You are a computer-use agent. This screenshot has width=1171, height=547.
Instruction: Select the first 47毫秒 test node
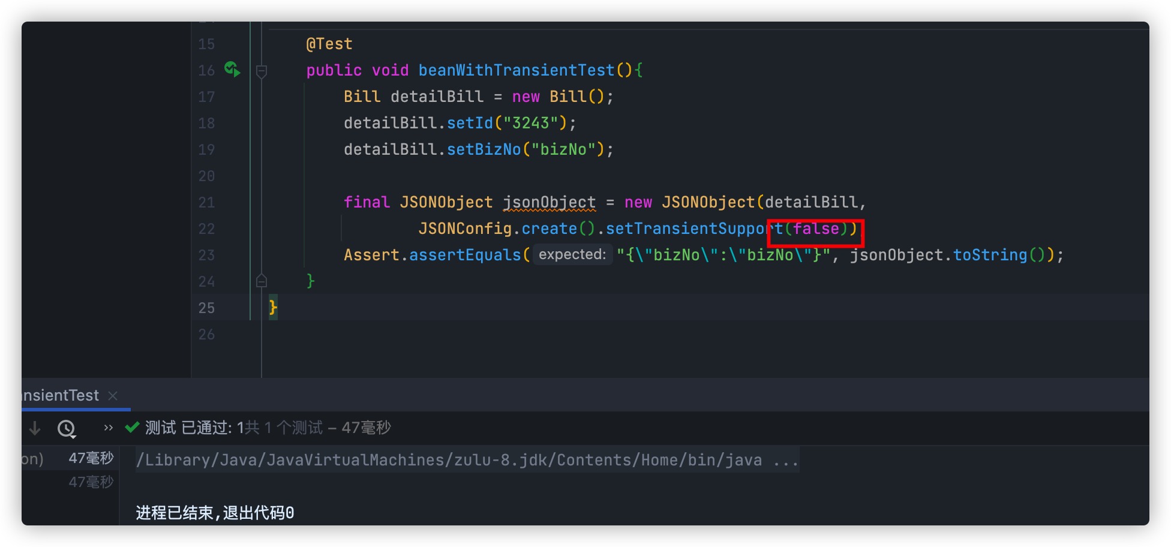click(91, 458)
